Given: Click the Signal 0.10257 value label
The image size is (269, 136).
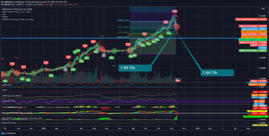Looking at the screenshot, I should (259, 95).
